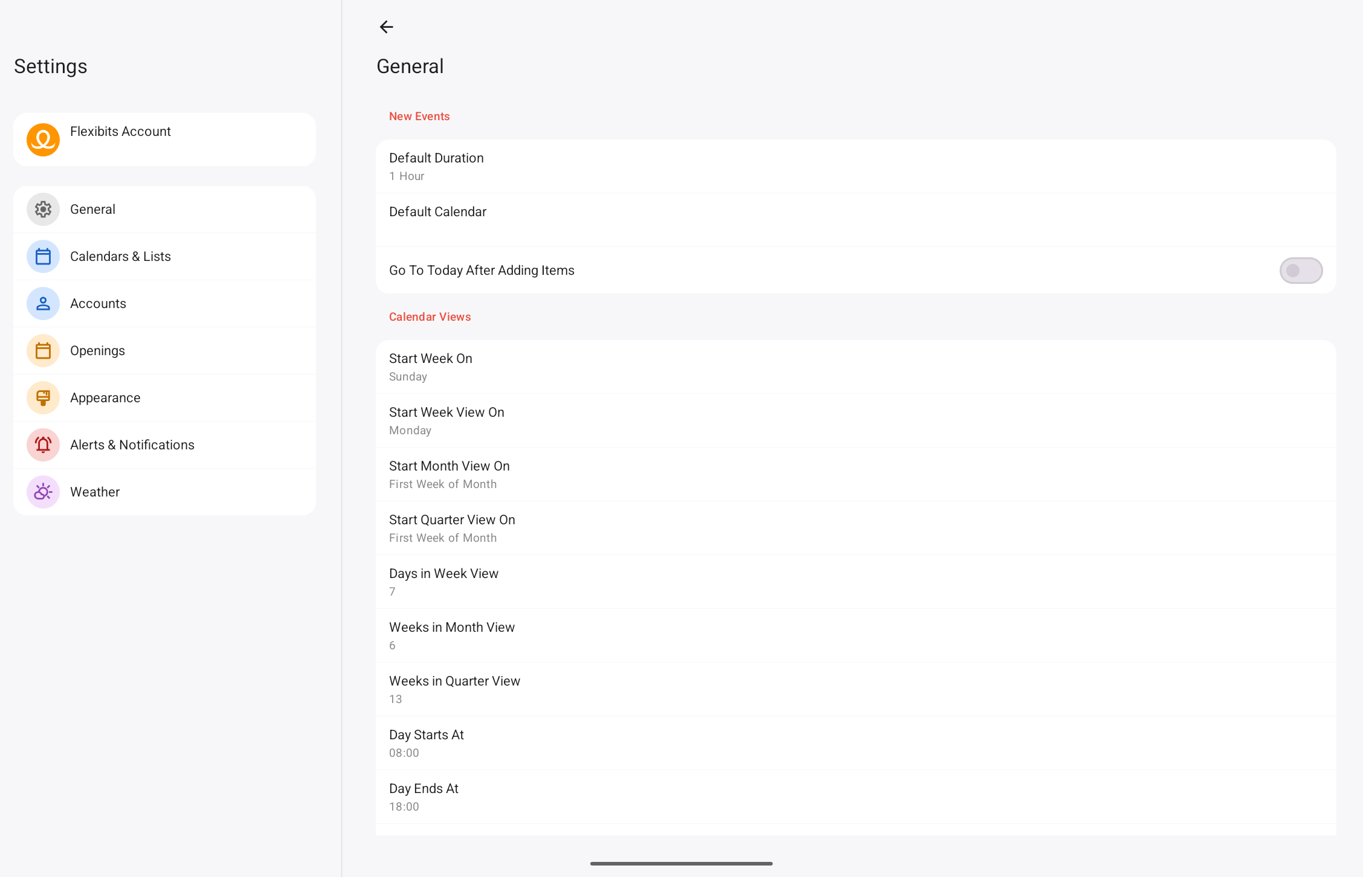
Task: Select the General gear icon
Action: pos(43,209)
